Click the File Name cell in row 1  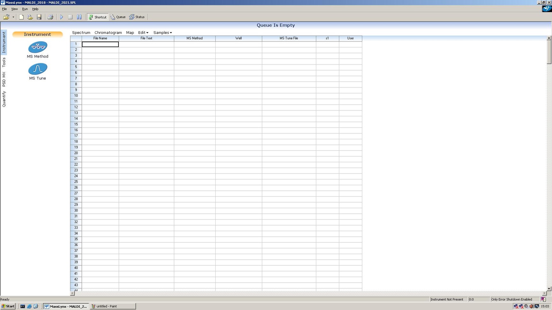pyautogui.click(x=100, y=44)
